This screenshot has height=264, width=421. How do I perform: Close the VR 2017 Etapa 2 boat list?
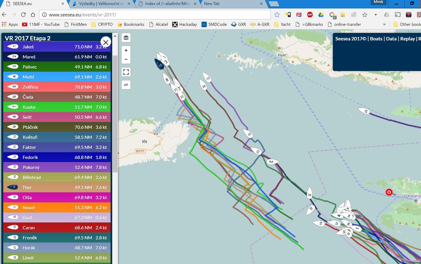pos(106,42)
